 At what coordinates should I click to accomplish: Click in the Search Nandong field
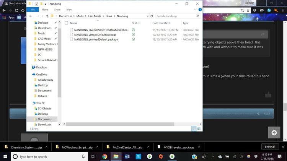tap(176, 16)
